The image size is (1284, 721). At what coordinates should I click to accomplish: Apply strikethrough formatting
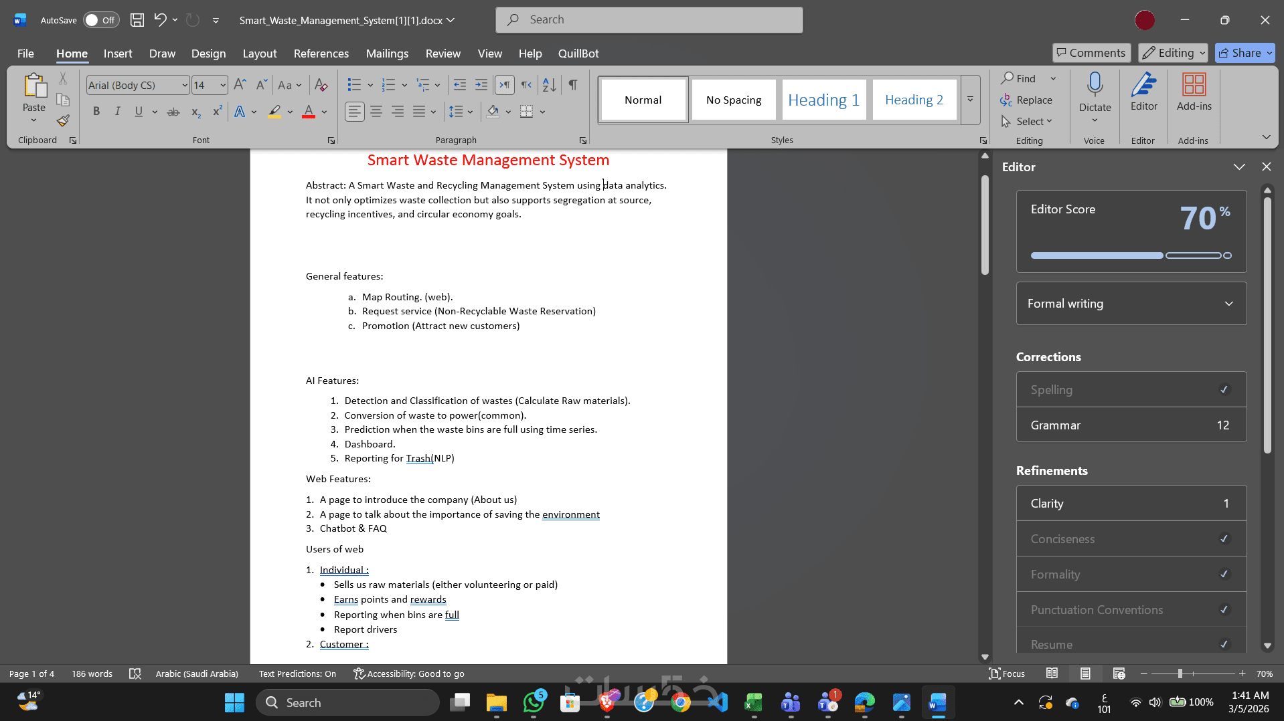173,112
